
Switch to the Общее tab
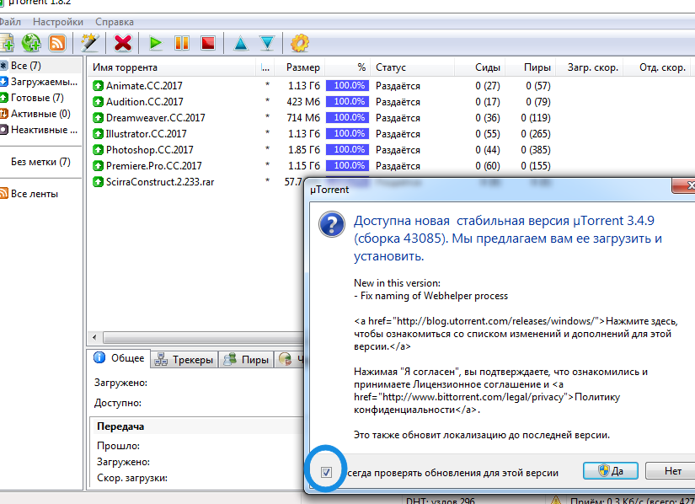[119, 358]
